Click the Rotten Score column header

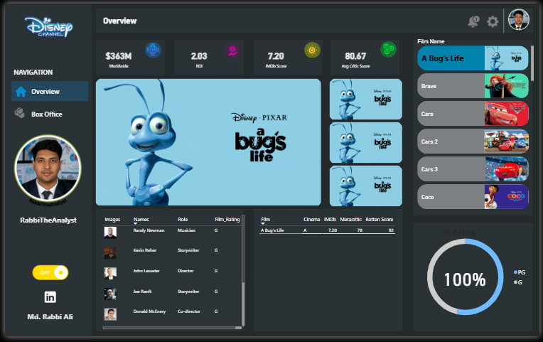(380, 219)
